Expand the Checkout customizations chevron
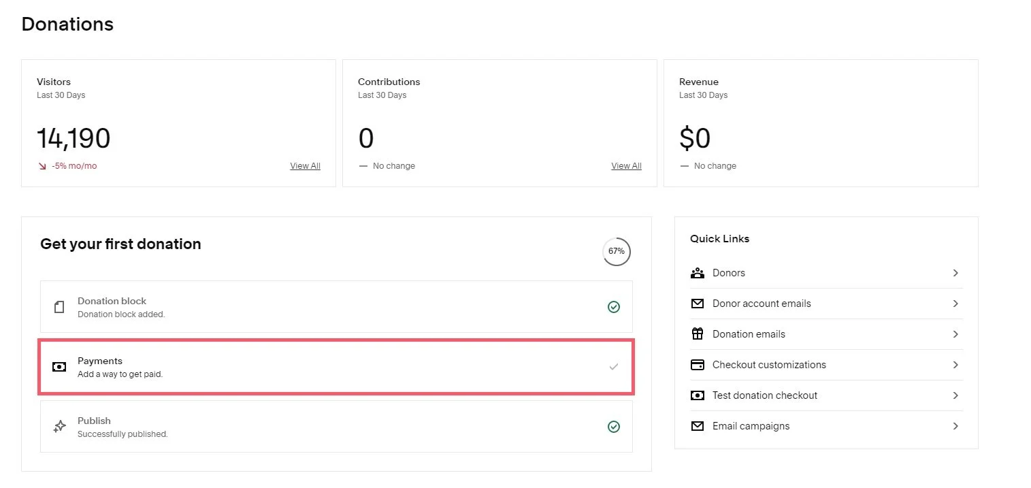Image resolution: width=1031 pixels, height=488 pixels. tap(956, 364)
